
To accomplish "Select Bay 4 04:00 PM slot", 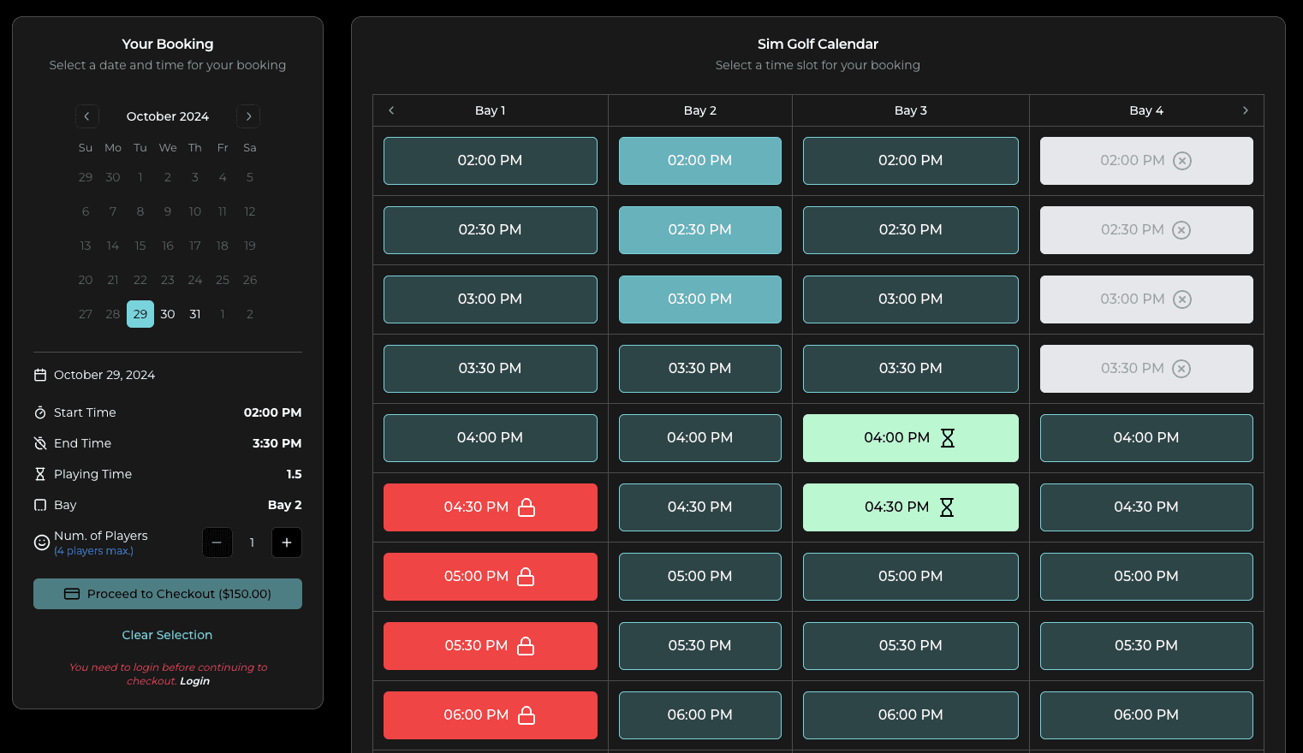I will 1146,438.
